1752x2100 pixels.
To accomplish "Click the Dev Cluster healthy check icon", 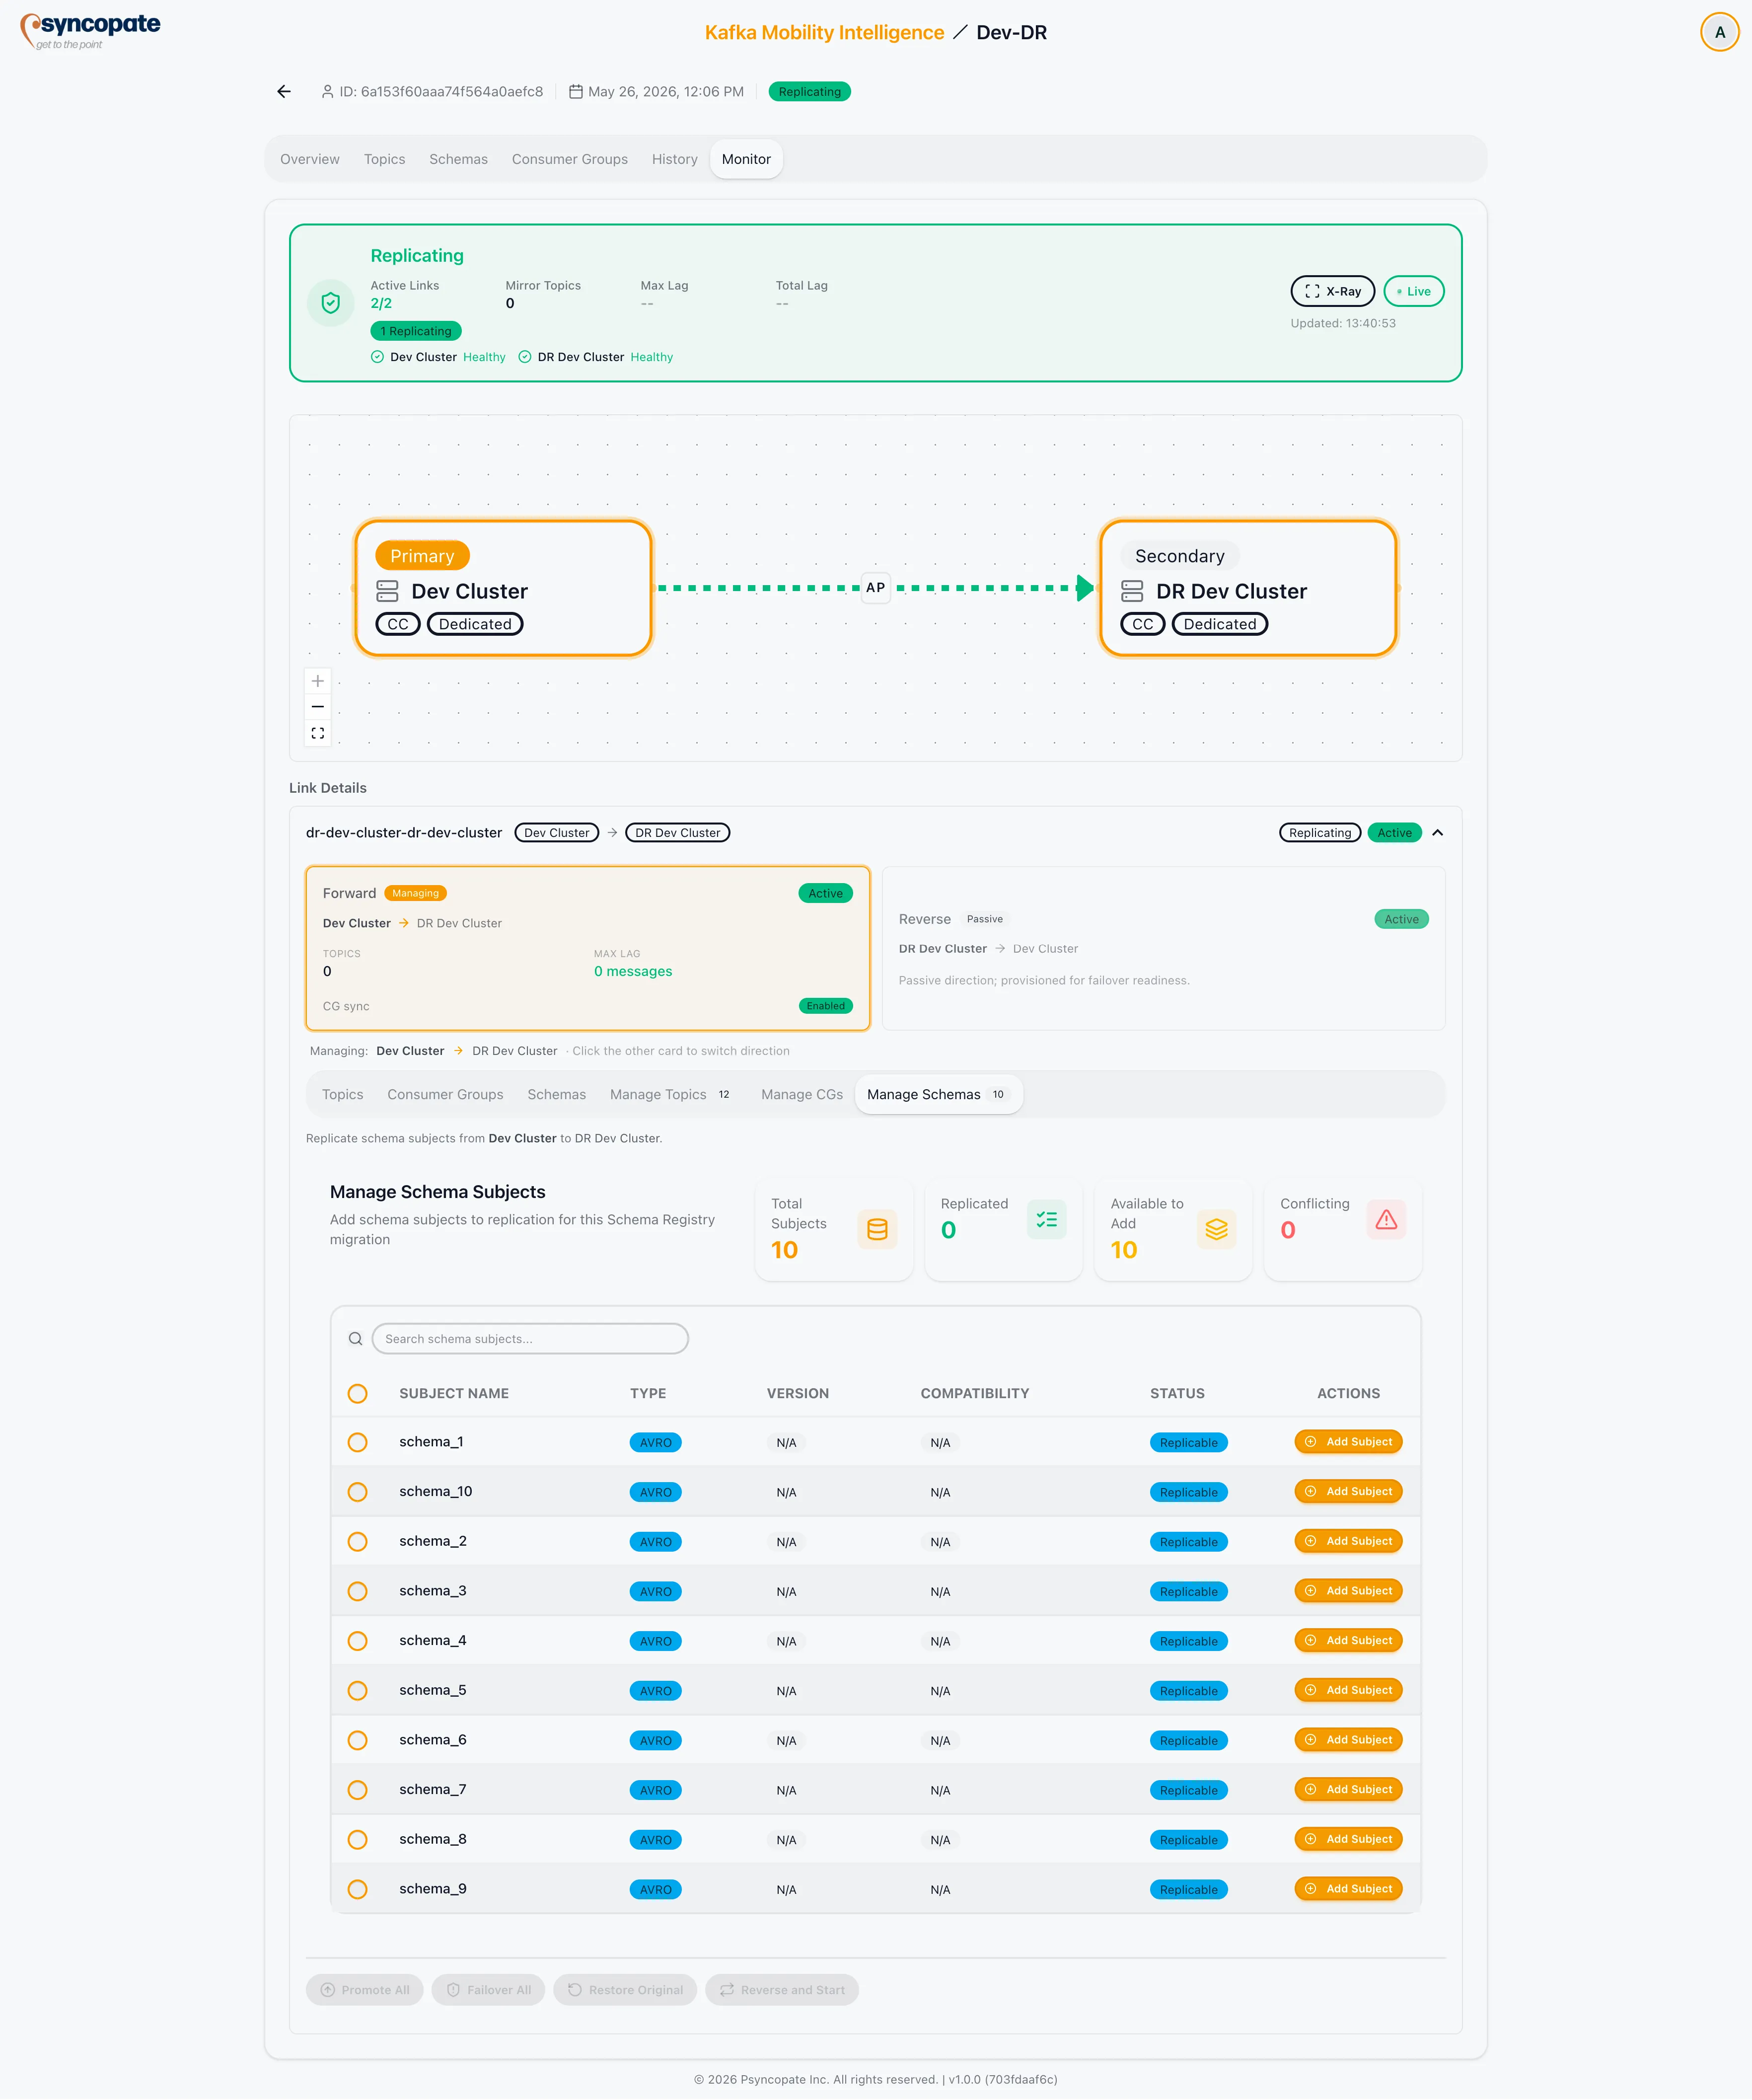I will coord(377,357).
